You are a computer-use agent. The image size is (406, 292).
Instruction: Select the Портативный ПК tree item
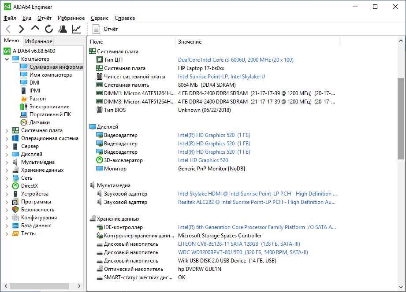45,115
